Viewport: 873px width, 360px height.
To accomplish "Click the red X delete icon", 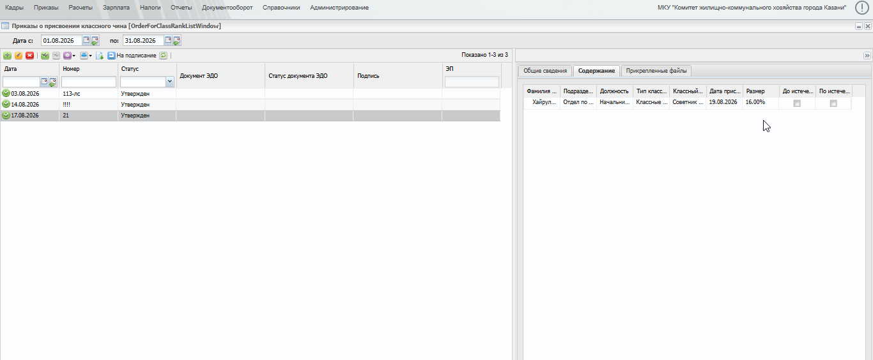I will point(29,56).
